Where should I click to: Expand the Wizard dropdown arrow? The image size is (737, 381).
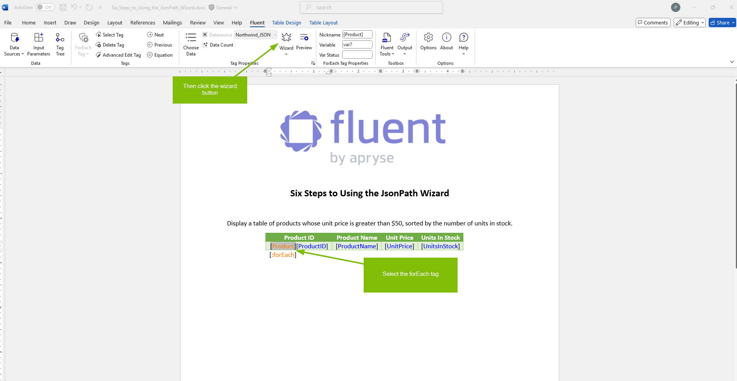pos(286,54)
